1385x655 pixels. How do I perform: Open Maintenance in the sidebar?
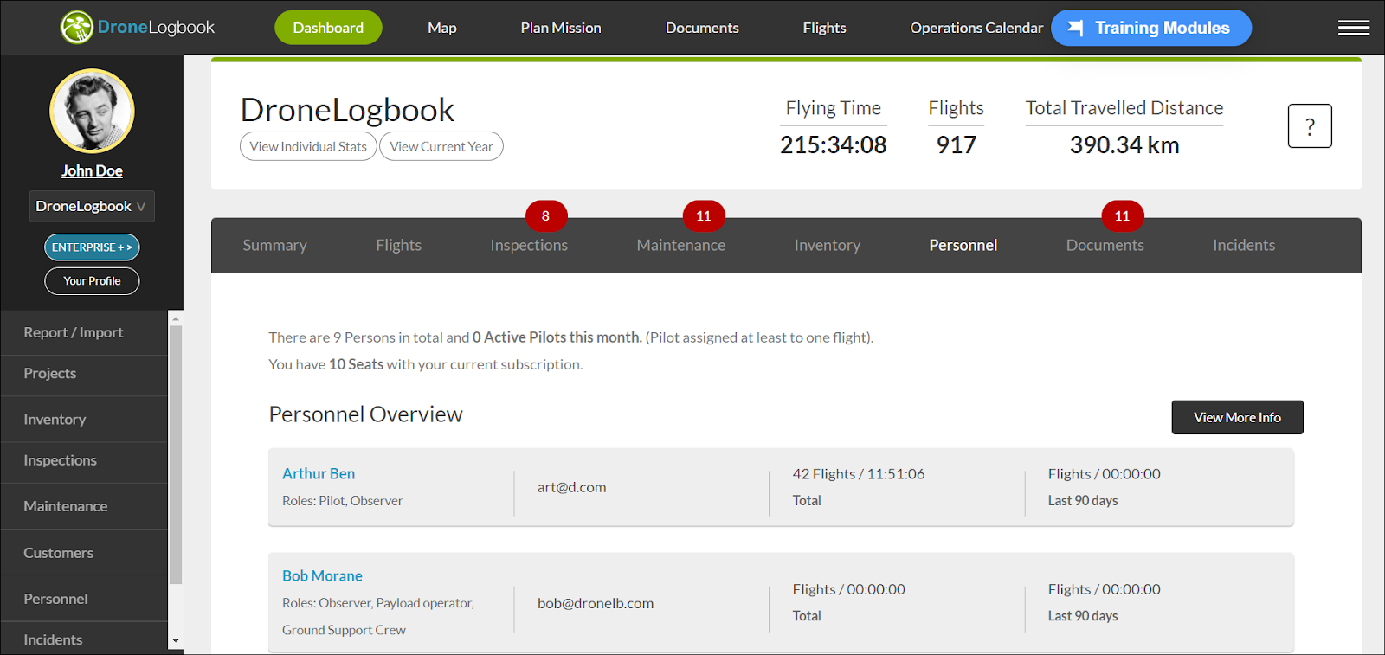point(84,506)
